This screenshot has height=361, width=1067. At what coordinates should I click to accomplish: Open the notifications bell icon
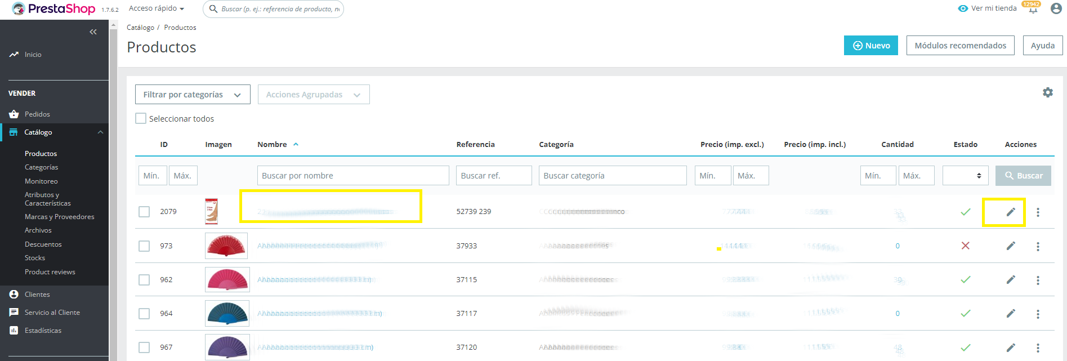point(1033,10)
